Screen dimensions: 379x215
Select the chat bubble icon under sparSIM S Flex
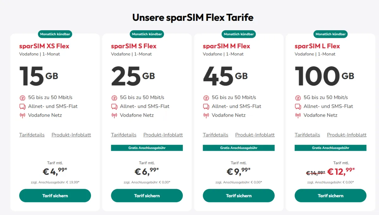[114, 106]
